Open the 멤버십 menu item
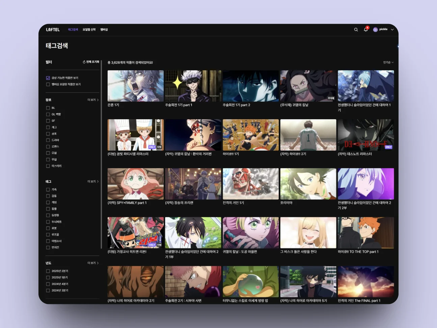Image resolution: width=437 pixels, height=328 pixels. [x=104, y=30]
